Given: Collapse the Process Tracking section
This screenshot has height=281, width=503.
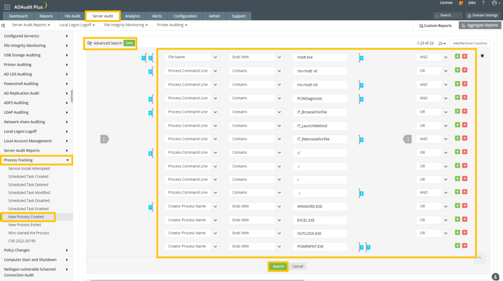Looking at the screenshot, I should click(67, 160).
